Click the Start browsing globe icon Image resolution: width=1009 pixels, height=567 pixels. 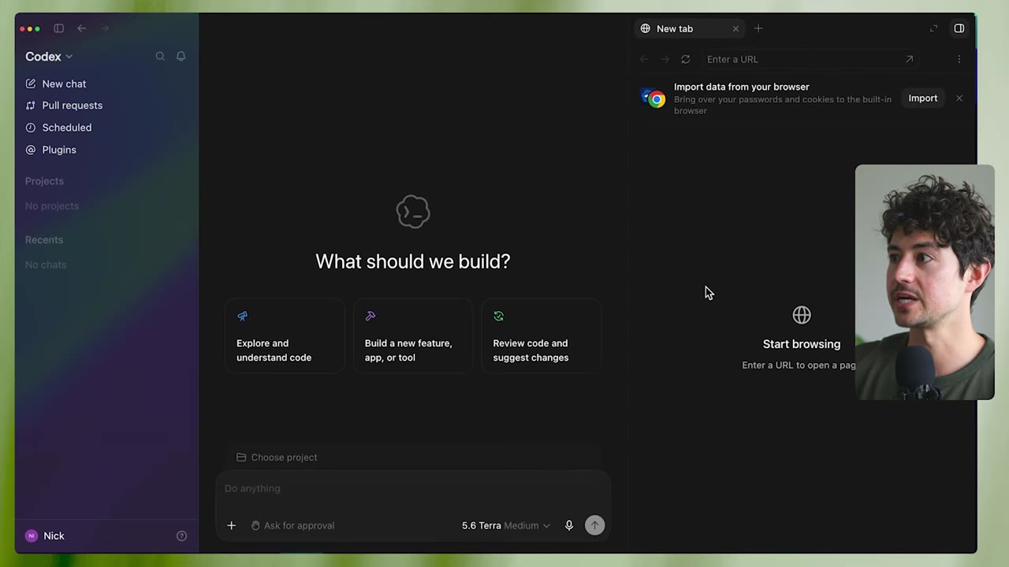(802, 315)
